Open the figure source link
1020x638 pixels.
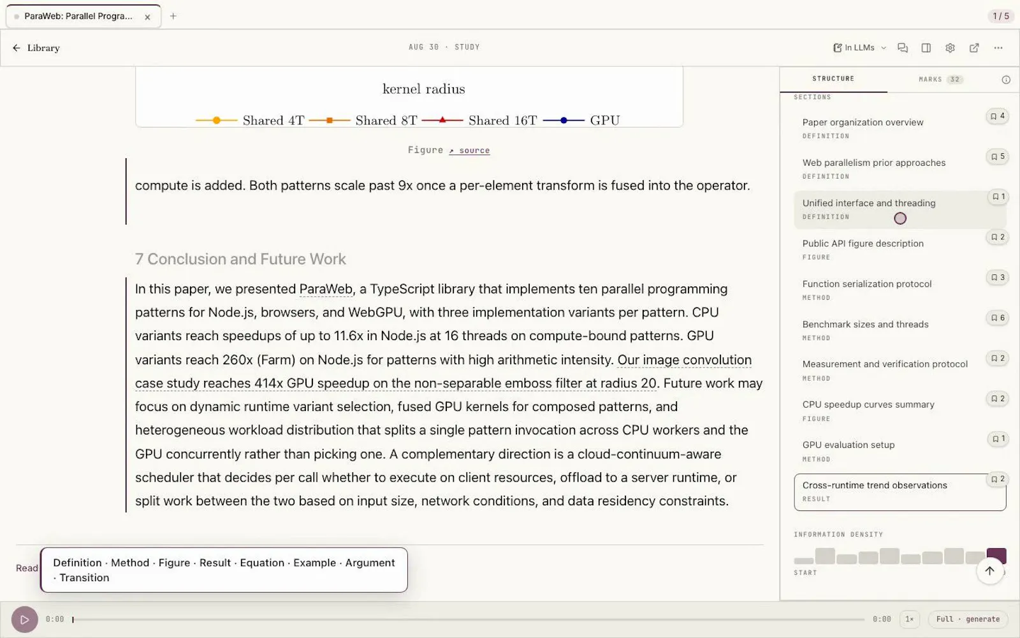click(469, 151)
